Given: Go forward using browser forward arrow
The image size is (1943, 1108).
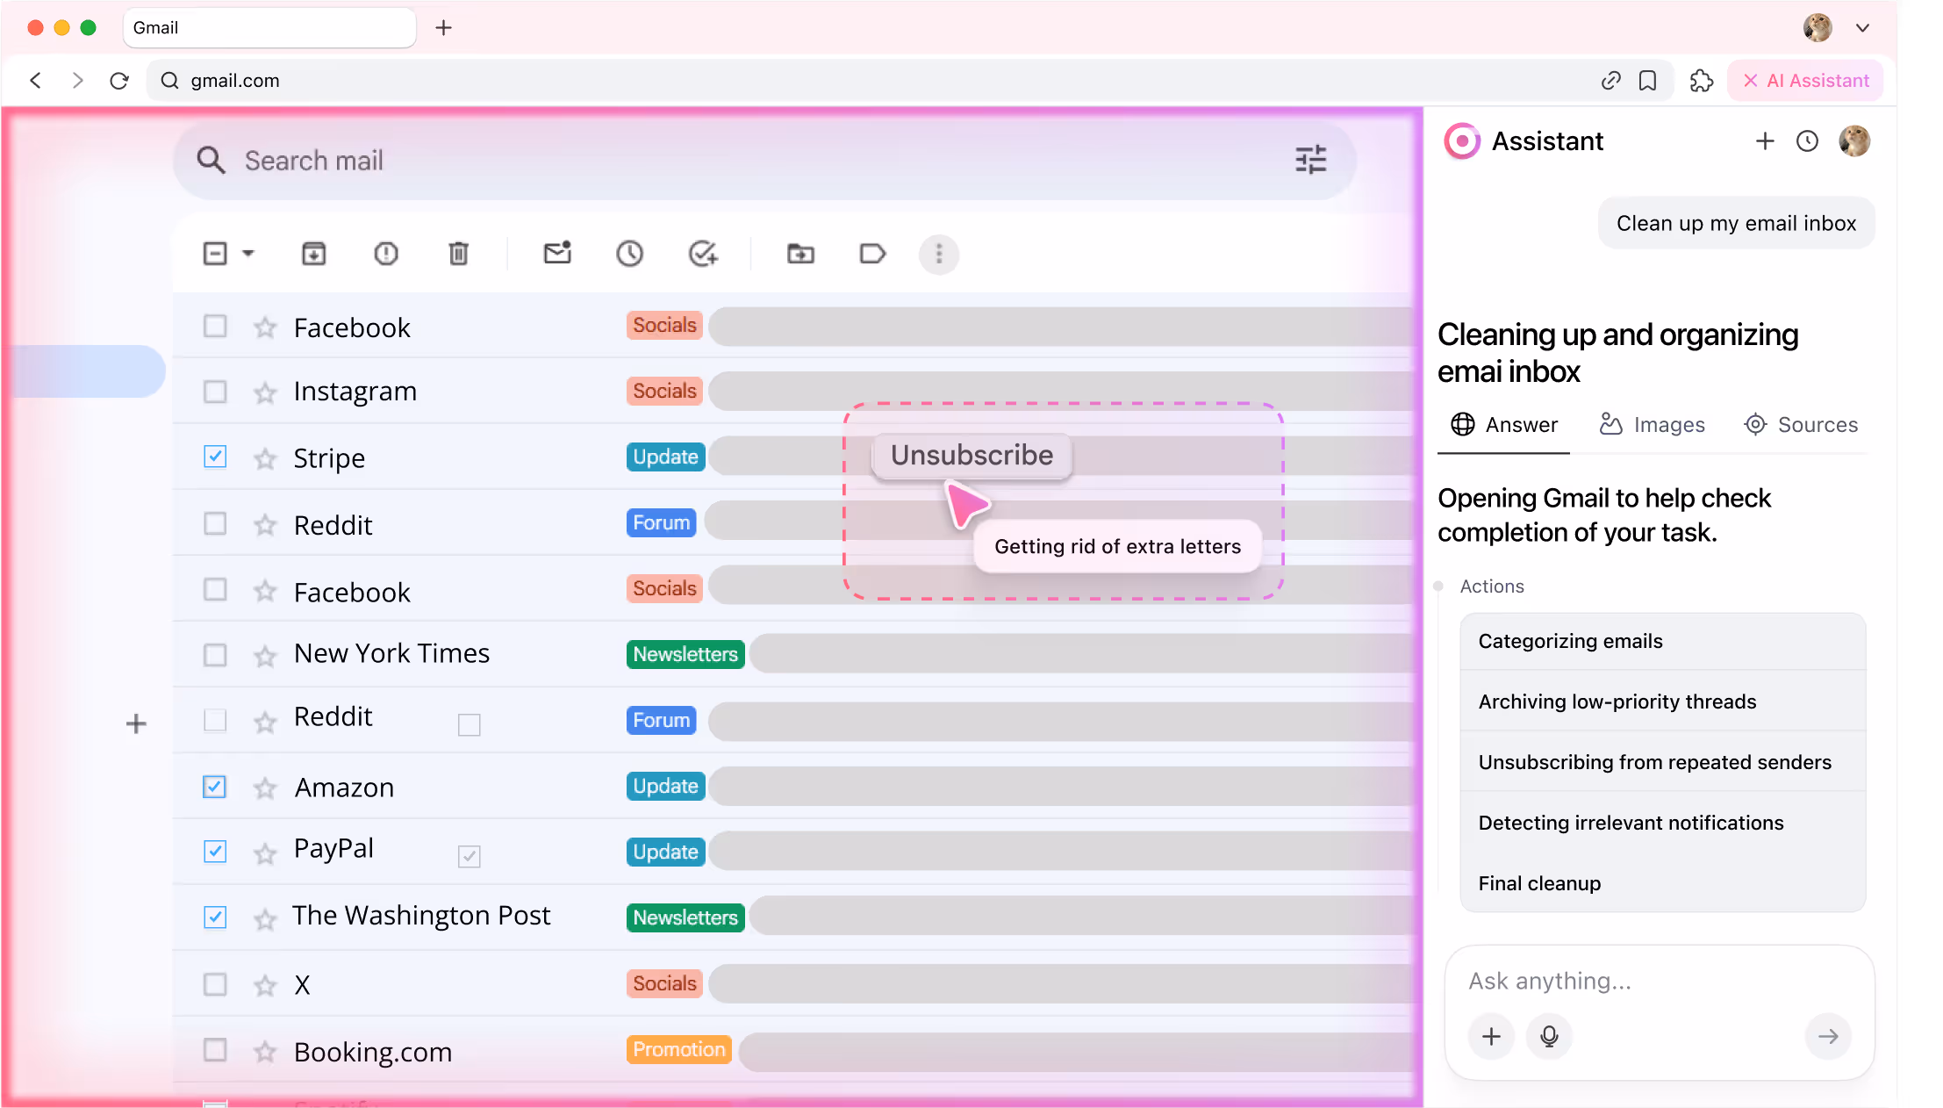Looking at the screenshot, I should click(77, 81).
